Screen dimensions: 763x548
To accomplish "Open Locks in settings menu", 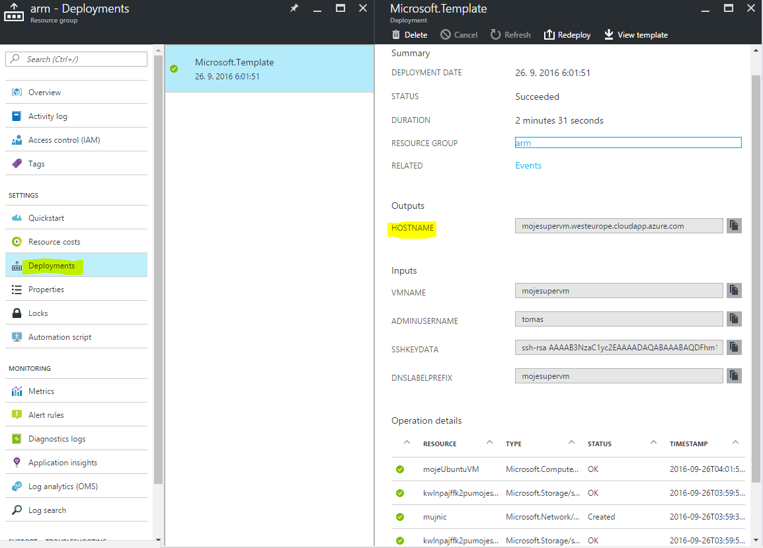I will [77, 313].
